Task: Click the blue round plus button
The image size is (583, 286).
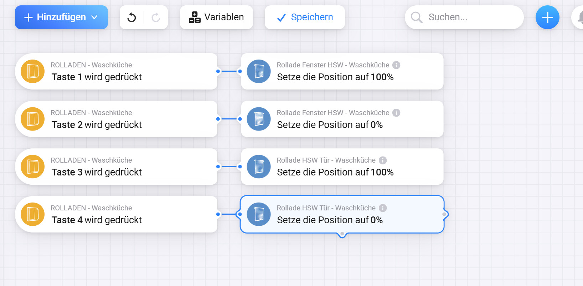Action: (547, 17)
